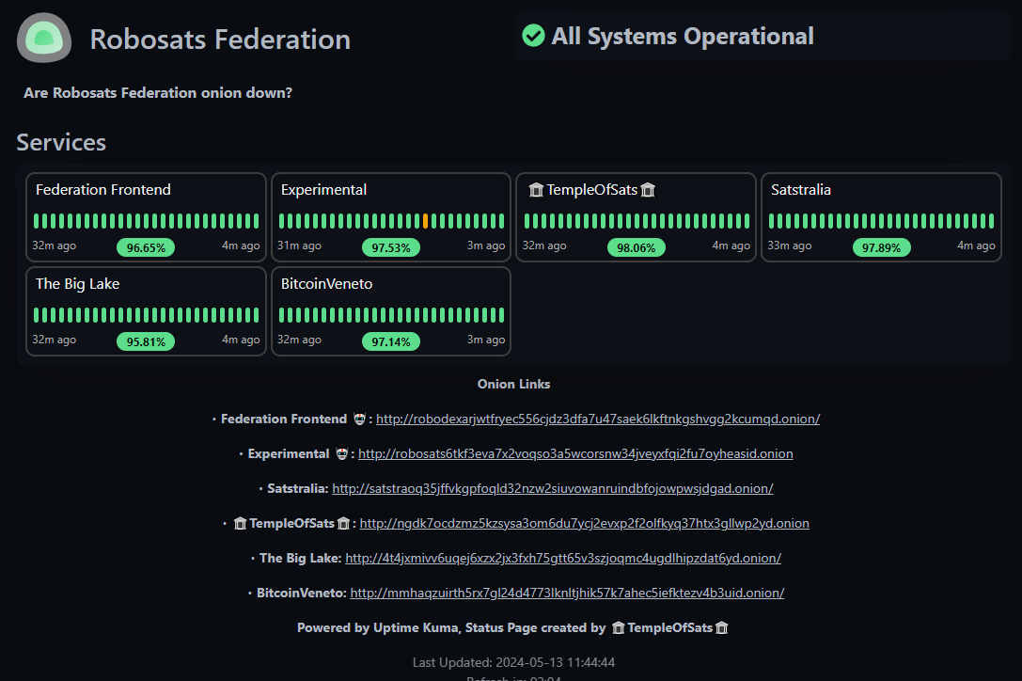1022x681 pixels.
Task: Open the Experimental onion link
Action: click(x=575, y=453)
